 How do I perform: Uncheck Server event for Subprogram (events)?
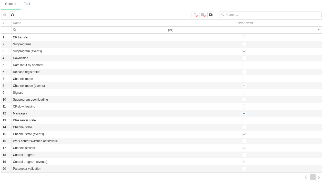click(x=244, y=51)
